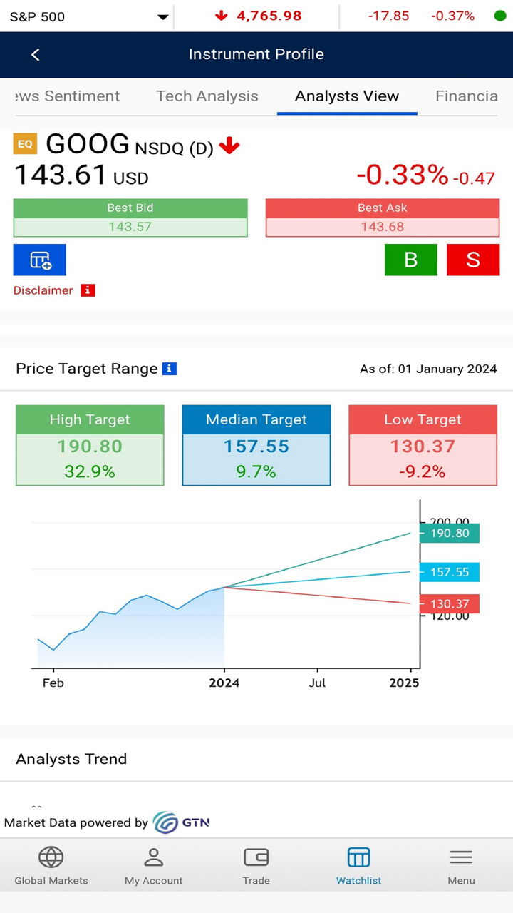Tap the back arrow in header
Image resolution: width=513 pixels, height=913 pixels.
point(36,54)
